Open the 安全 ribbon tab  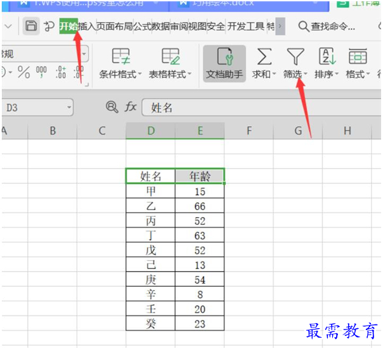click(216, 26)
